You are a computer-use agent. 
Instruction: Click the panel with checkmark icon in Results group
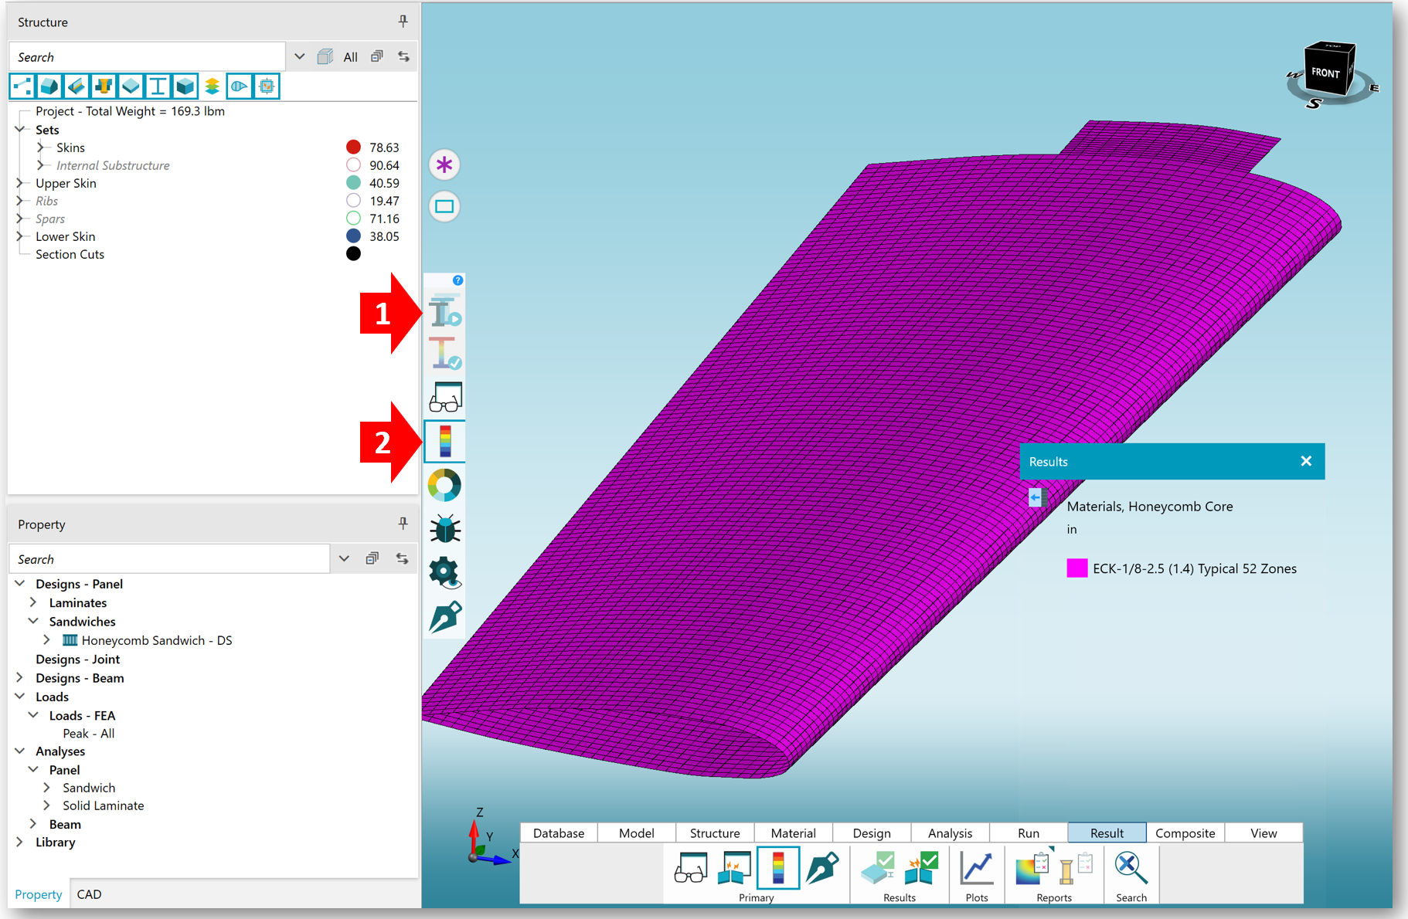click(x=879, y=868)
